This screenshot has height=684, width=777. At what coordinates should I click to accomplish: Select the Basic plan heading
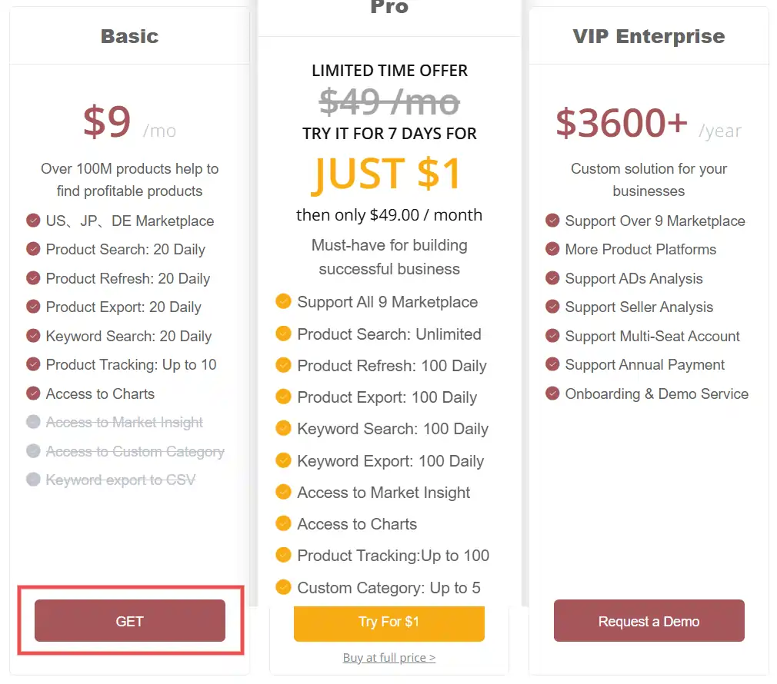(x=129, y=36)
